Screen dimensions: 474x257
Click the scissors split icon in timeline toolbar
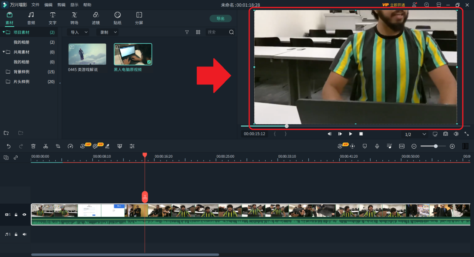click(46, 146)
